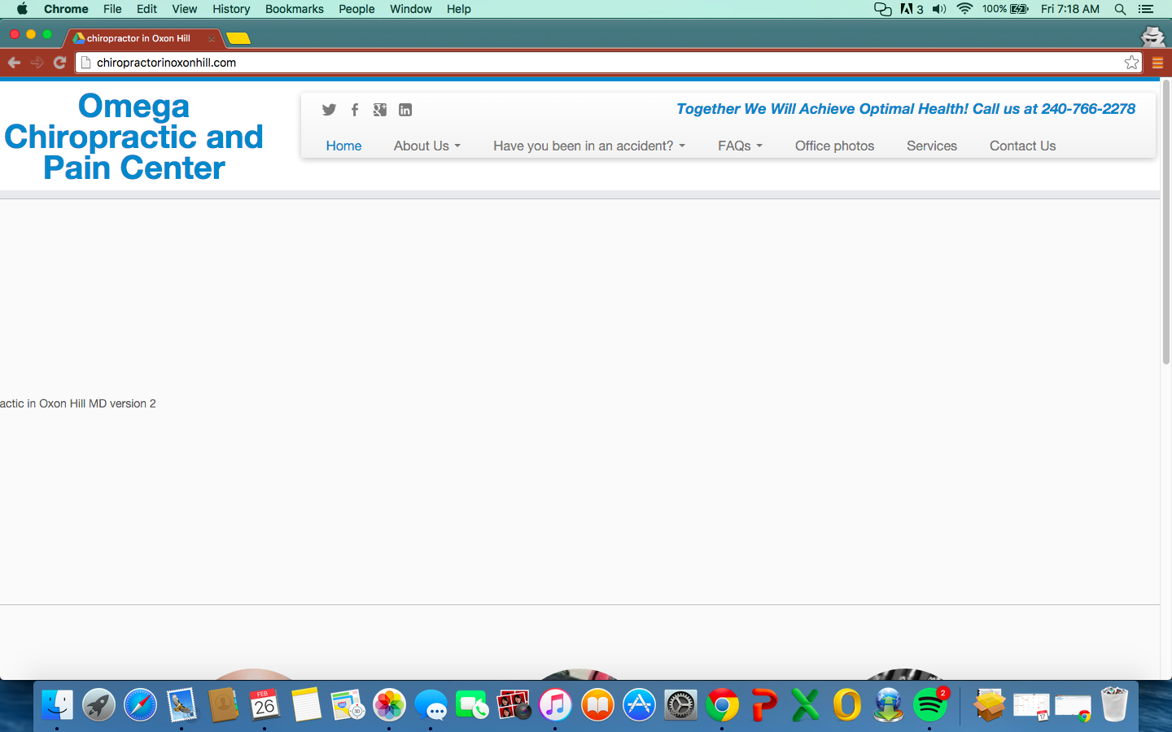Image resolution: width=1172 pixels, height=732 pixels.
Task: Open the History menu
Action: [x=231, y=9]
